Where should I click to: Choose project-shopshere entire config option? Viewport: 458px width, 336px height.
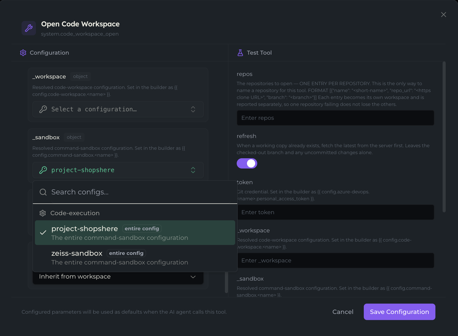pyautogui.click(x=135, y=233)
